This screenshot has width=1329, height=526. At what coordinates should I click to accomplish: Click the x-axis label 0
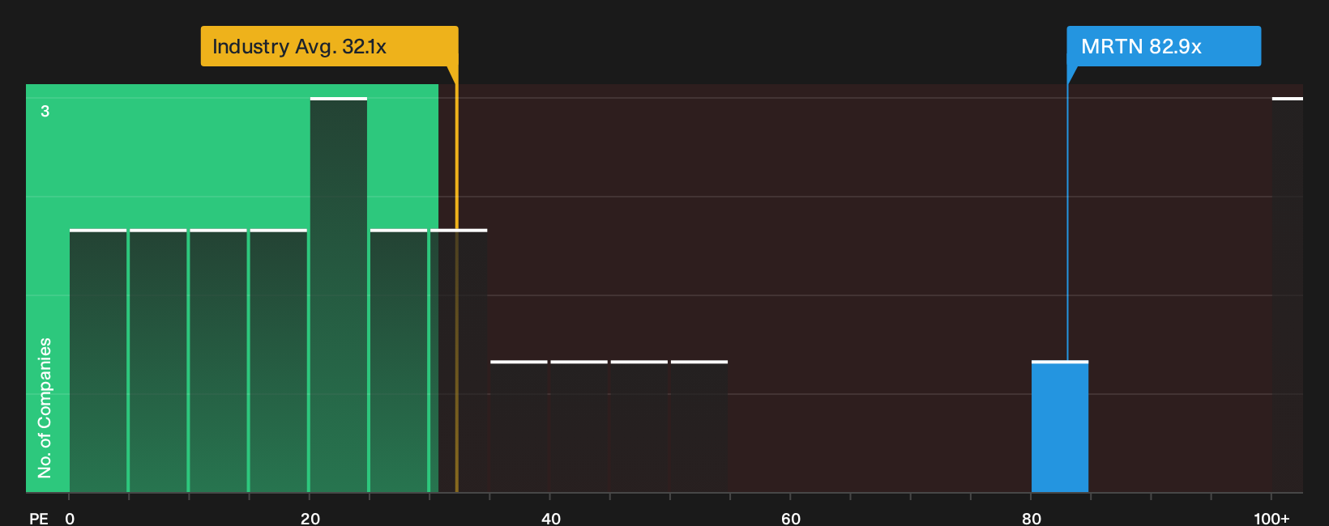click(70, 518)
